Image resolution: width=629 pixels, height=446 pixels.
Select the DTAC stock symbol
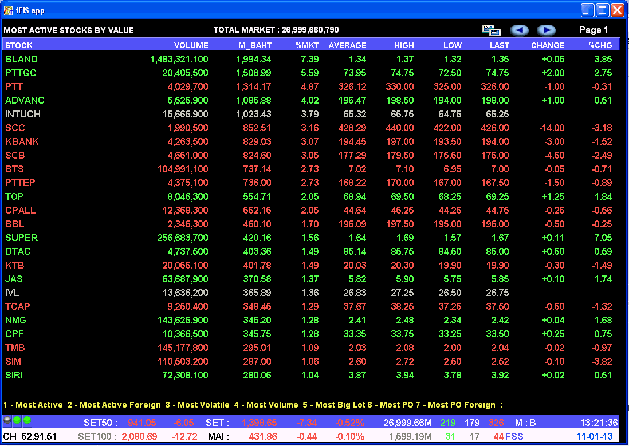click(18, 251)
